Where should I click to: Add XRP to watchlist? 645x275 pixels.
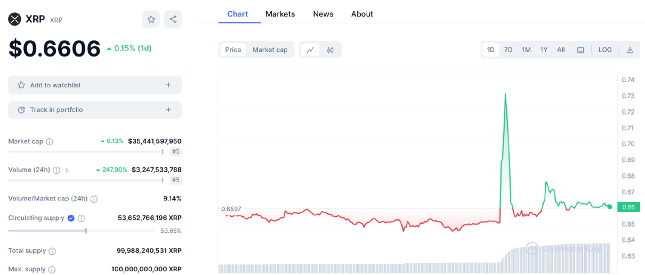[x=95, y=85]
